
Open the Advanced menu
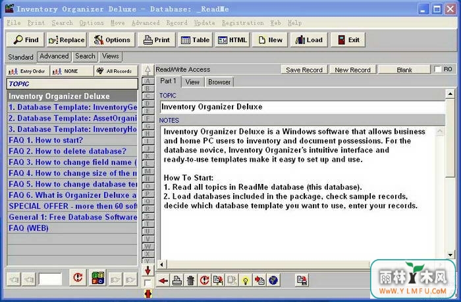[x=146, y=22]
